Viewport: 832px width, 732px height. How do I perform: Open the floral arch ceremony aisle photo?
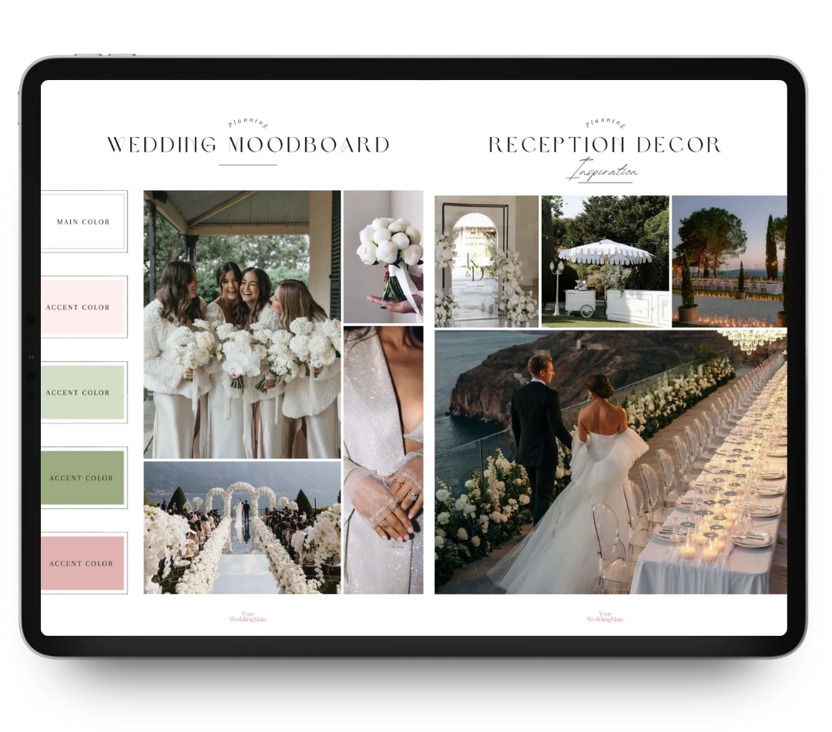pyautogui.click(x=242, y=527)
